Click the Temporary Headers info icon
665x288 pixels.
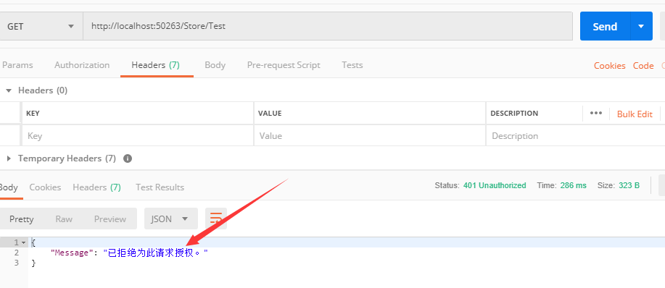(128, 158)
